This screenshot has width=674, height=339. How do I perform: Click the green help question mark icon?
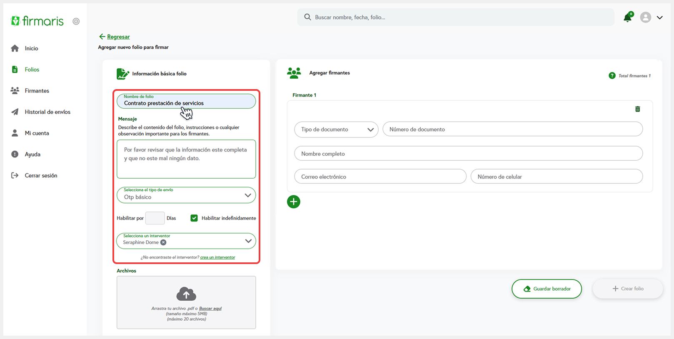click(612, 76)
